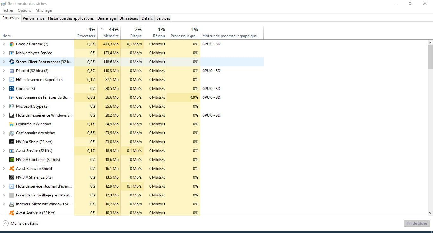Viewport: 433px width, 233px height.
Task: Click the Journal d'événements service host icon
Action: point(12,186)
